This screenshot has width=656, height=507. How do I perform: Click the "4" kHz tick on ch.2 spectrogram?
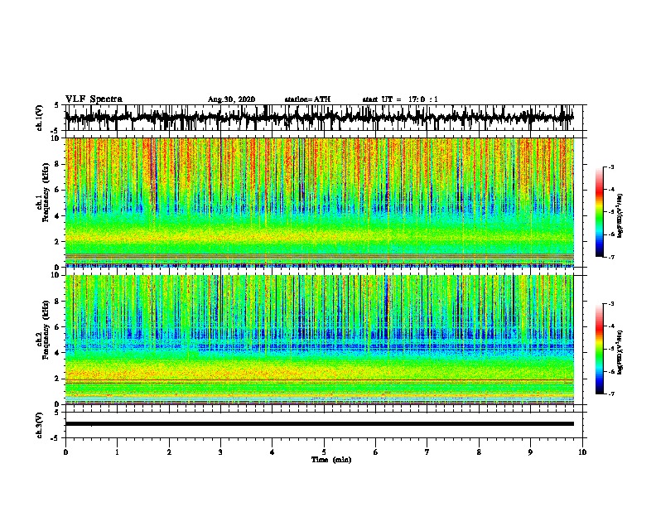coord(58,353)
